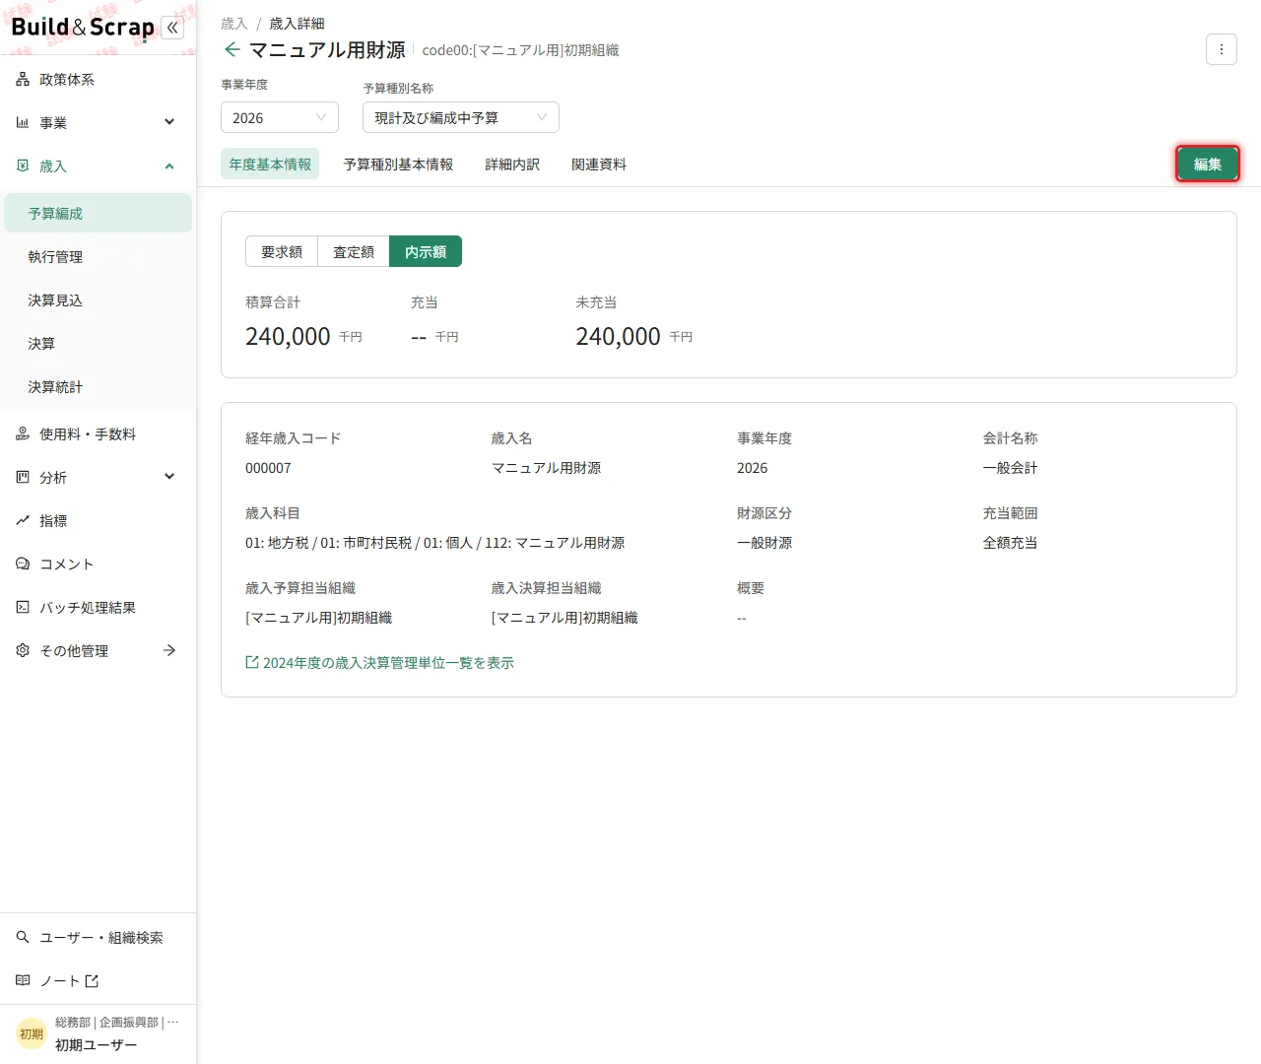Screen dimensions: 1261x1064
Task: Expand the 事業 sidebar menu chevron
Action: (169, 122)
